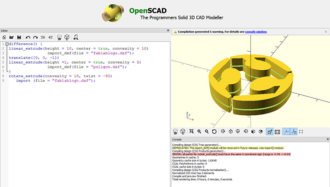The height and width of the screenshot is (187, 330).
Task: Run Preview from the editor toolbar
Action: pyautogui.click(x=60, y=37)
